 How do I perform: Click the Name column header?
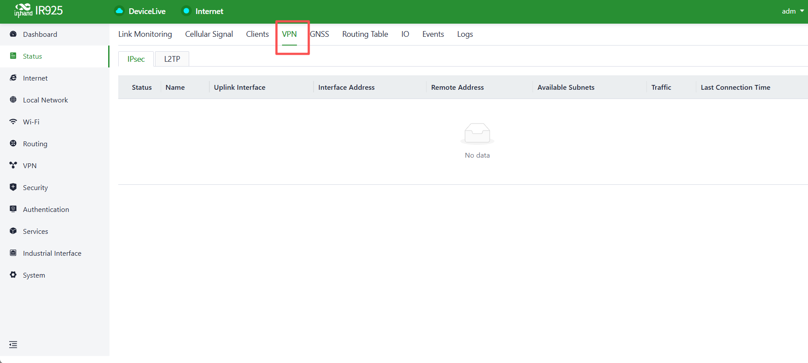(175, 87)
